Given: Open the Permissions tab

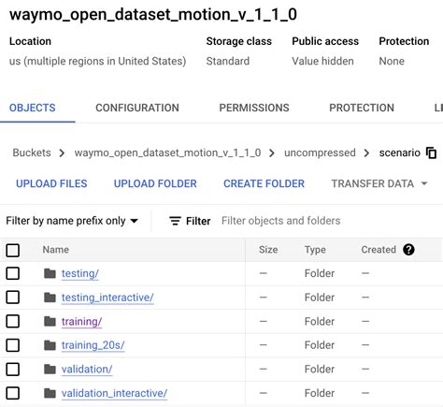Looking at the screenshot, I should (254, 108).
